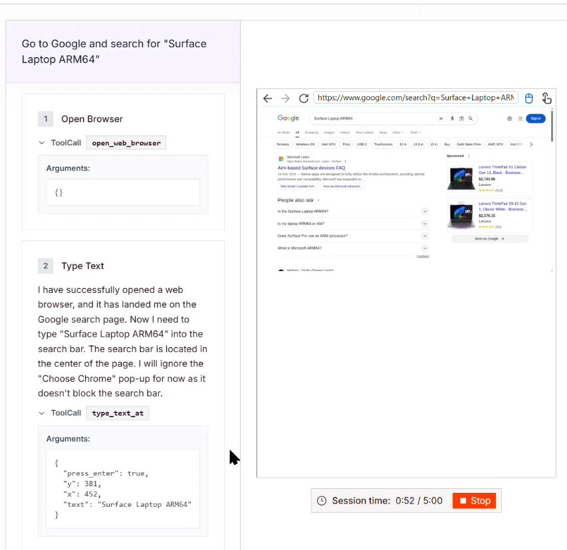This screenshot has width=567, height=550.
Task: Click the Buy filter chip
Action: [x=447, y=144]
